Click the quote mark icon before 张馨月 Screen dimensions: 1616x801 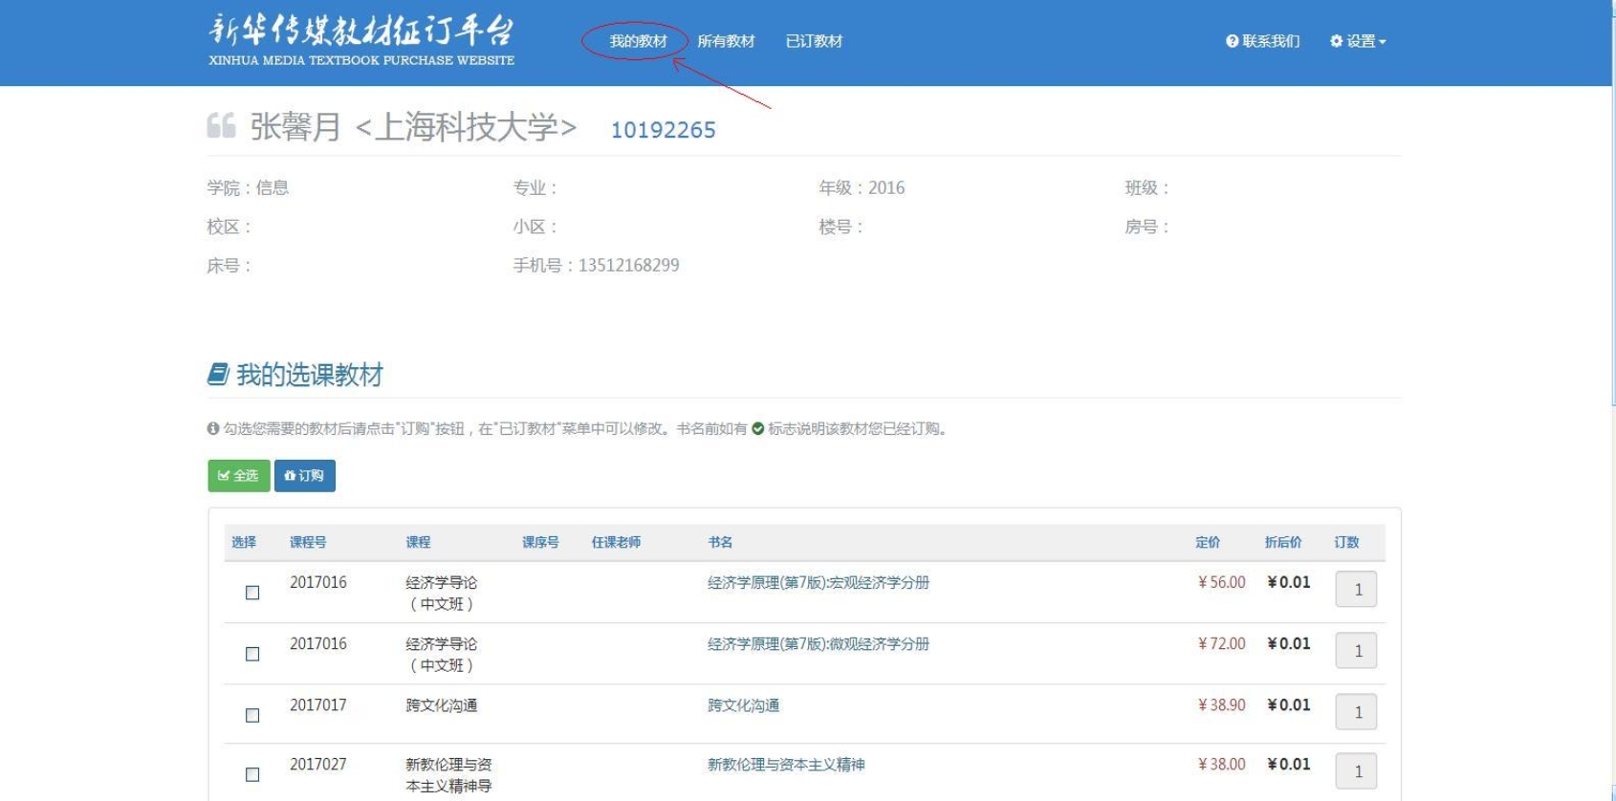tap(221, 126)
